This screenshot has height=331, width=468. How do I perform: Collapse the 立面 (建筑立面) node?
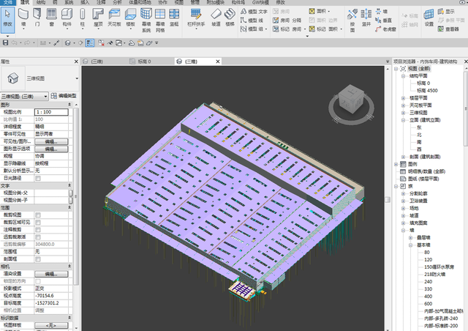pos(403,120)
